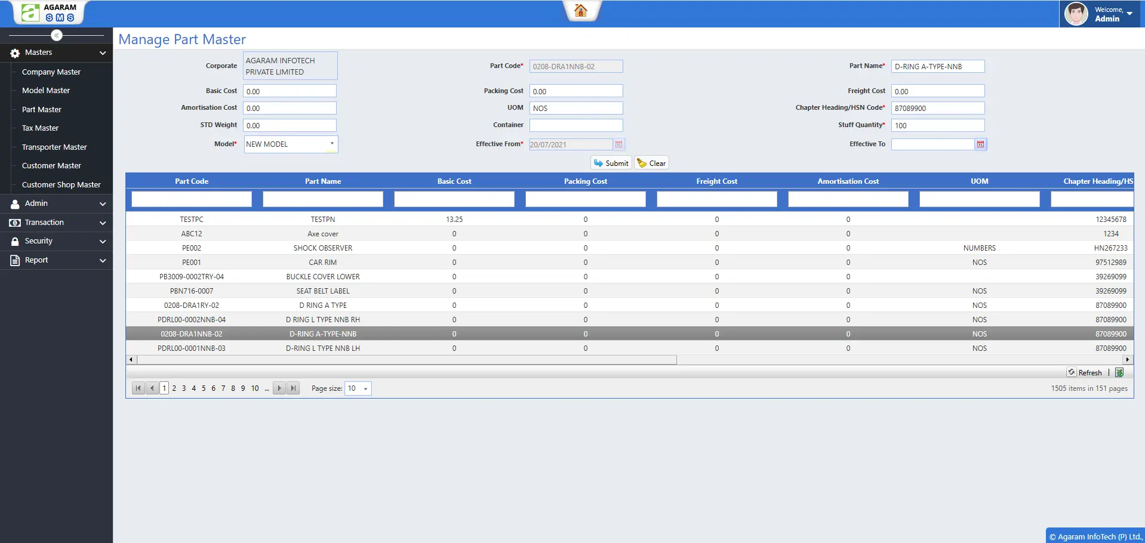Open Customer Shop Master in sidebar
Image resolution: width=1145 pixels, height=543 pixels.
tap(61, 185)
